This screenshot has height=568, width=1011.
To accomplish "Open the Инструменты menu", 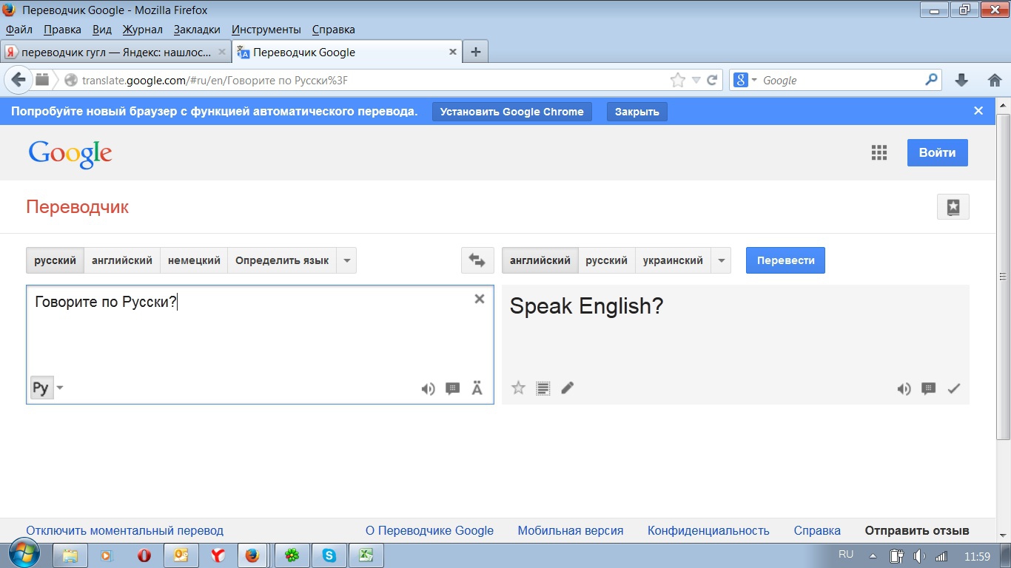I will point(266,30).
